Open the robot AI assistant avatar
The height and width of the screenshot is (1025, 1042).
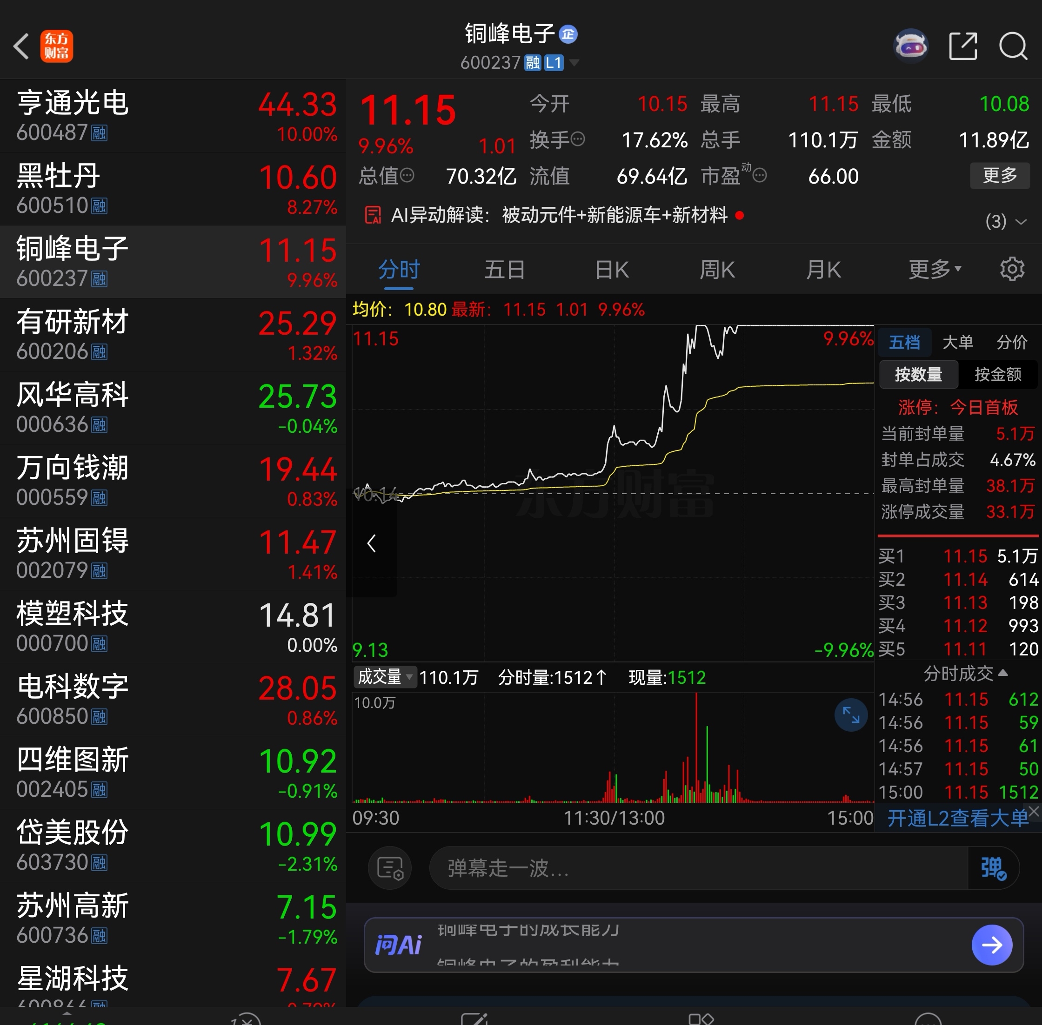point(910,46)
